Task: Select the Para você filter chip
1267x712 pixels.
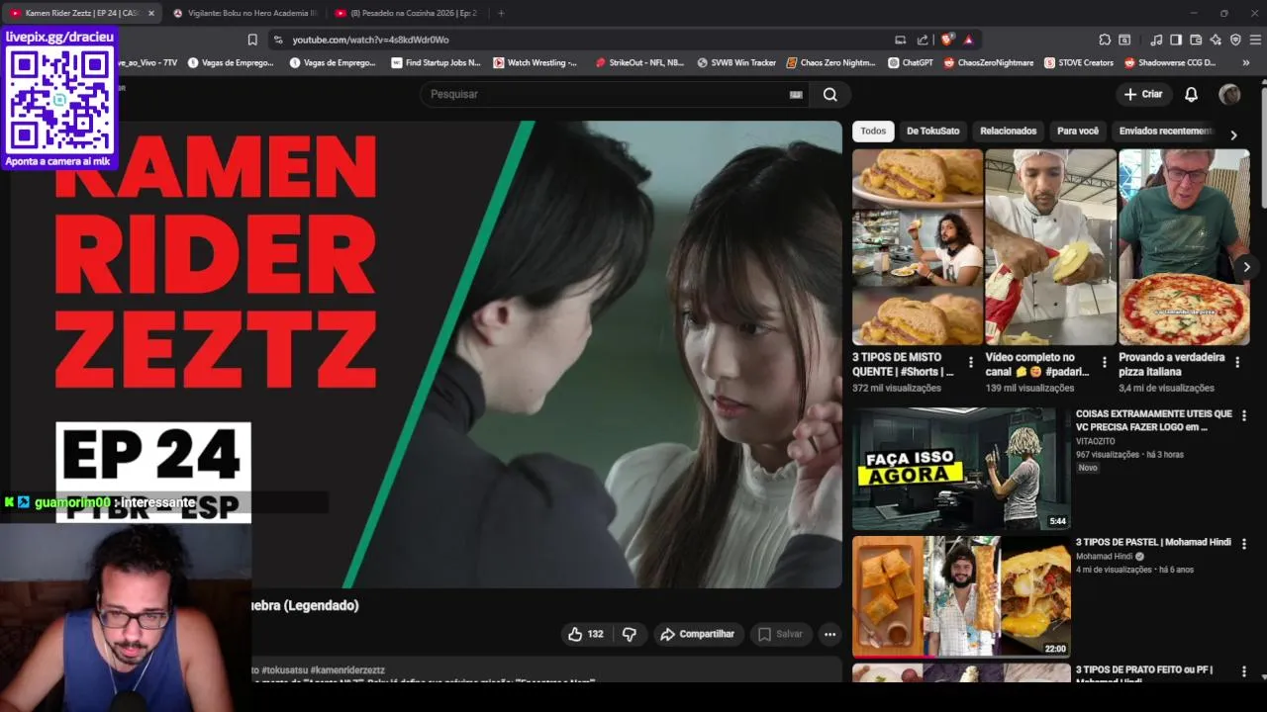Action: [1078, 131]
